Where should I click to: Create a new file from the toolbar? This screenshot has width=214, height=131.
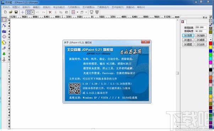(5, 12)
